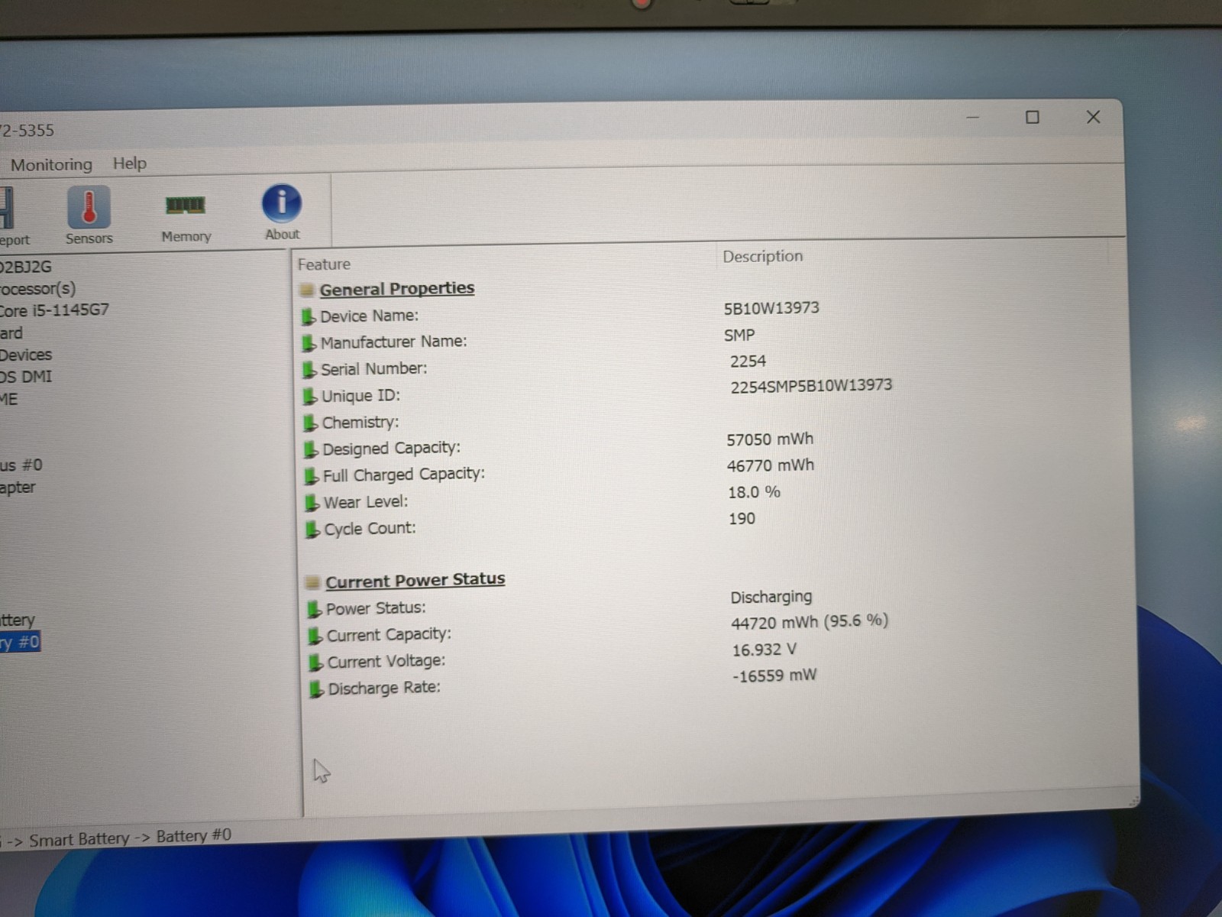Click the Feature column header
This screenshot has height=917, width=1222.
tap(324, 264)
